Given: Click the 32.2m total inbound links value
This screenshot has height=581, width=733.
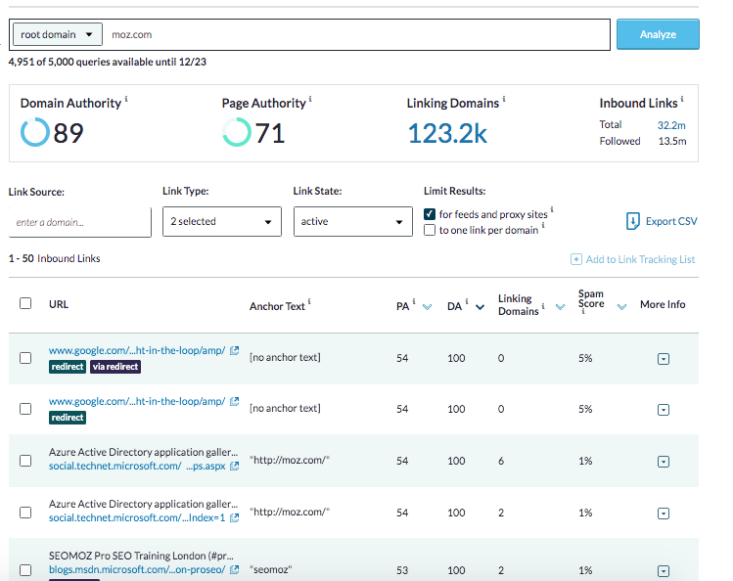Looking at the screenshot, I should click(671, 125).
